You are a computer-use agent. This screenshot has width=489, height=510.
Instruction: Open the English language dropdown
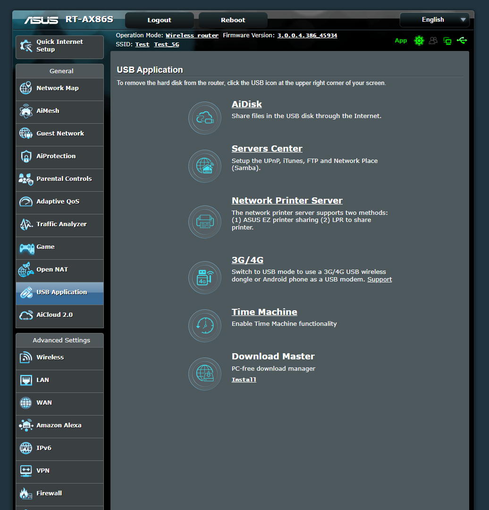pos(434,20)
